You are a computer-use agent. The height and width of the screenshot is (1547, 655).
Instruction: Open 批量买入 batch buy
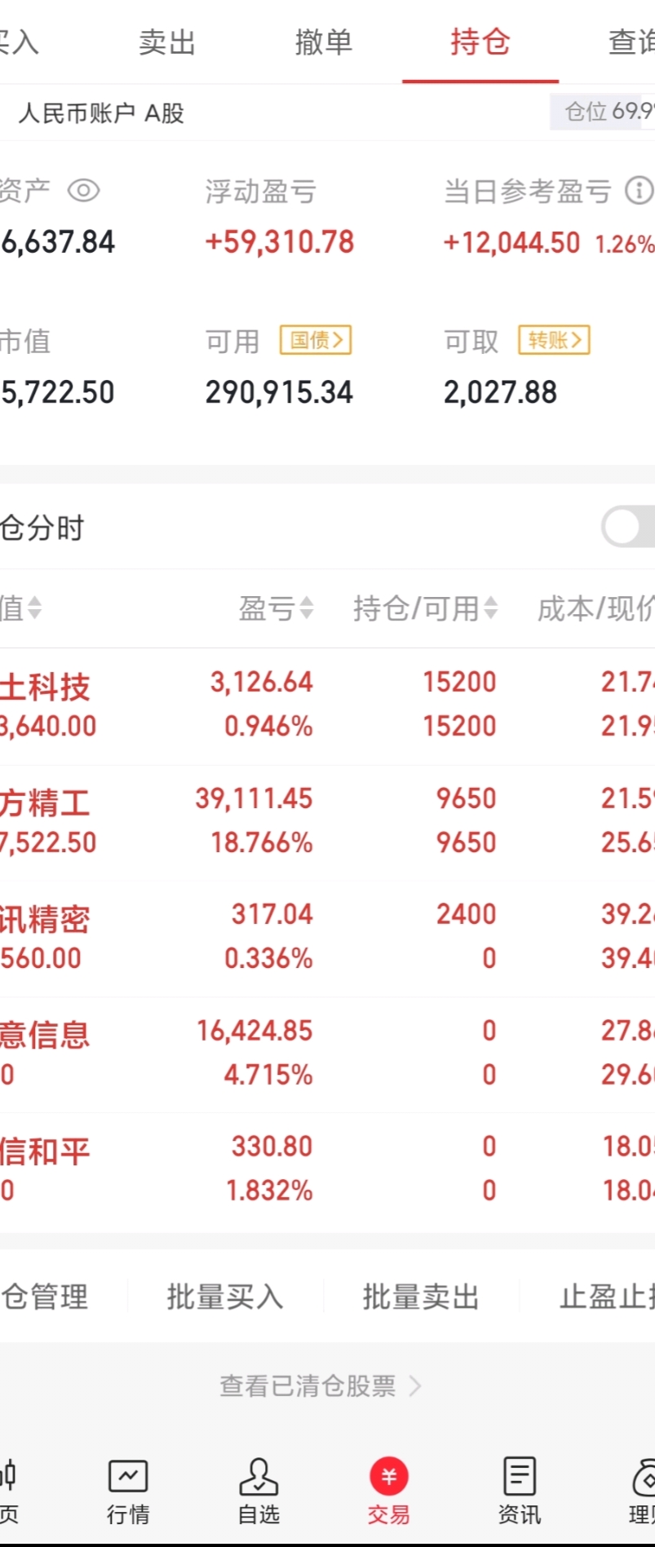click(225, 1296)
